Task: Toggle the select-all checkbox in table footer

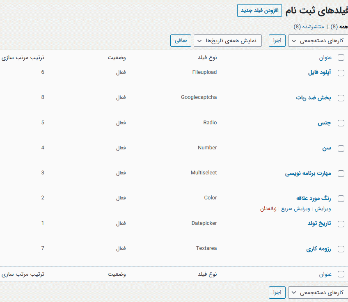Action: 341,274
